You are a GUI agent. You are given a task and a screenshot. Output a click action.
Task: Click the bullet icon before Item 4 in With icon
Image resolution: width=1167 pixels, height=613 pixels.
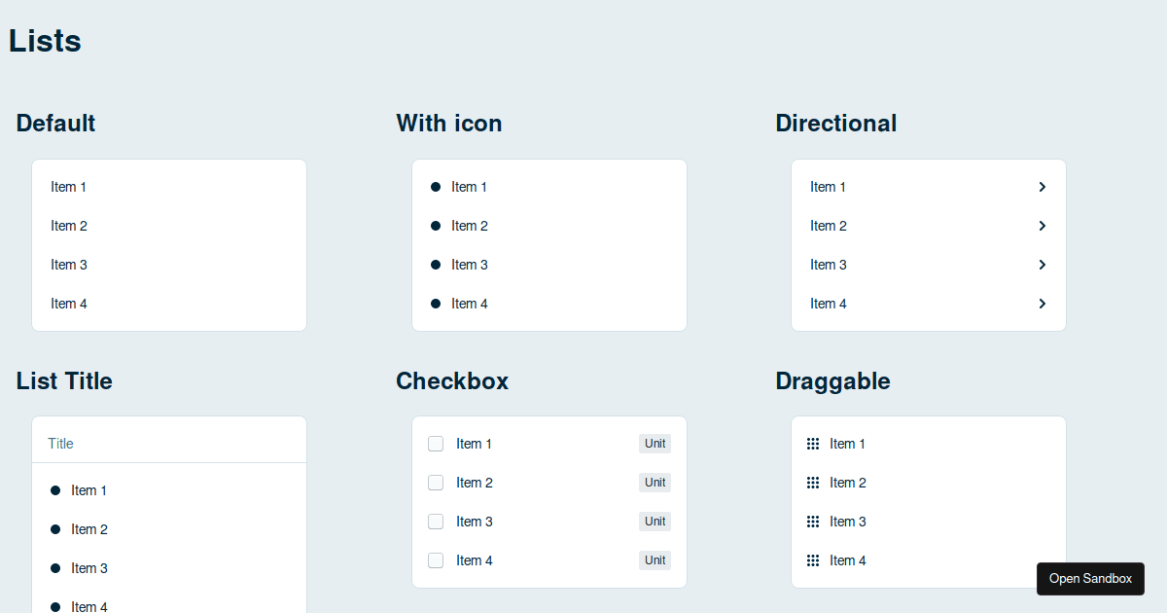point(435,304)
